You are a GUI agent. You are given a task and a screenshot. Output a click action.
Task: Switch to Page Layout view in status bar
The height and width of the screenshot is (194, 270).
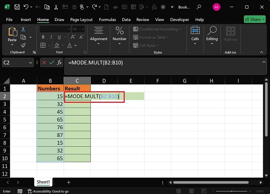(x=191, y=191)
